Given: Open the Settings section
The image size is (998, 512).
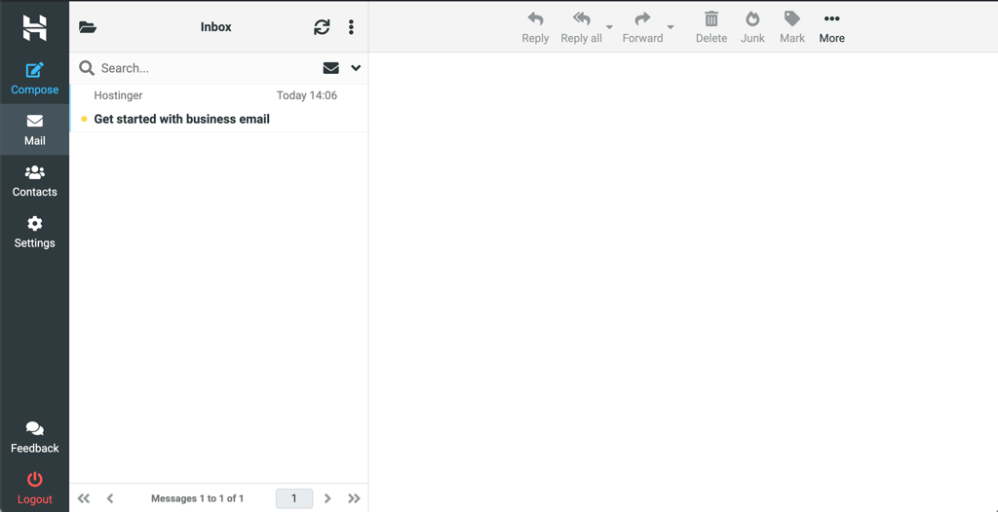Looking at the screenshot, I should [34, 232].
